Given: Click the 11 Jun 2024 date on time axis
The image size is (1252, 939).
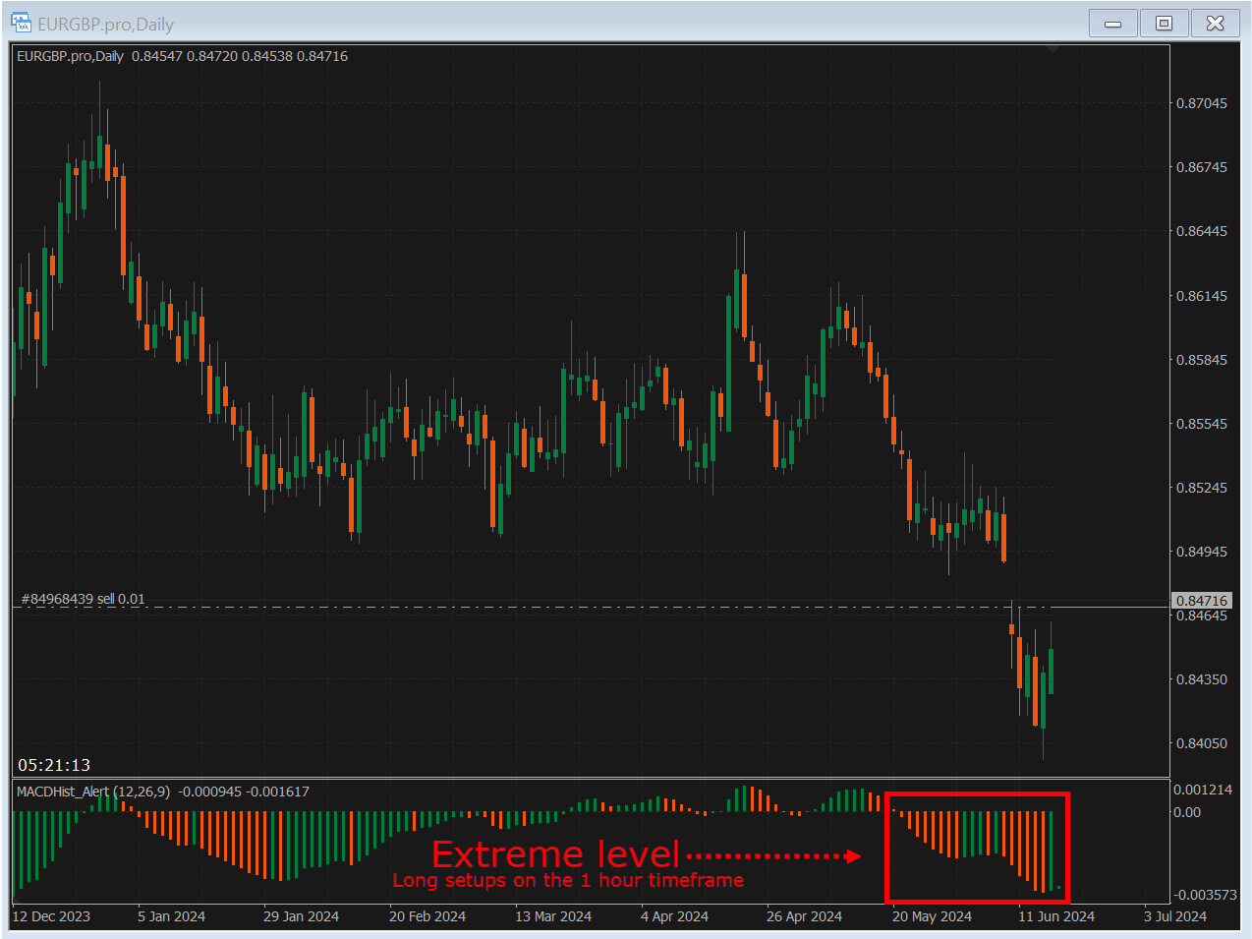Looking at the screenshot, I should point(1055,916).
